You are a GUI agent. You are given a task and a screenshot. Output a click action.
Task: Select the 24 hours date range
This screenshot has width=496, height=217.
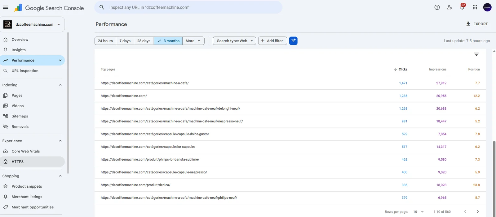(105, 41)
